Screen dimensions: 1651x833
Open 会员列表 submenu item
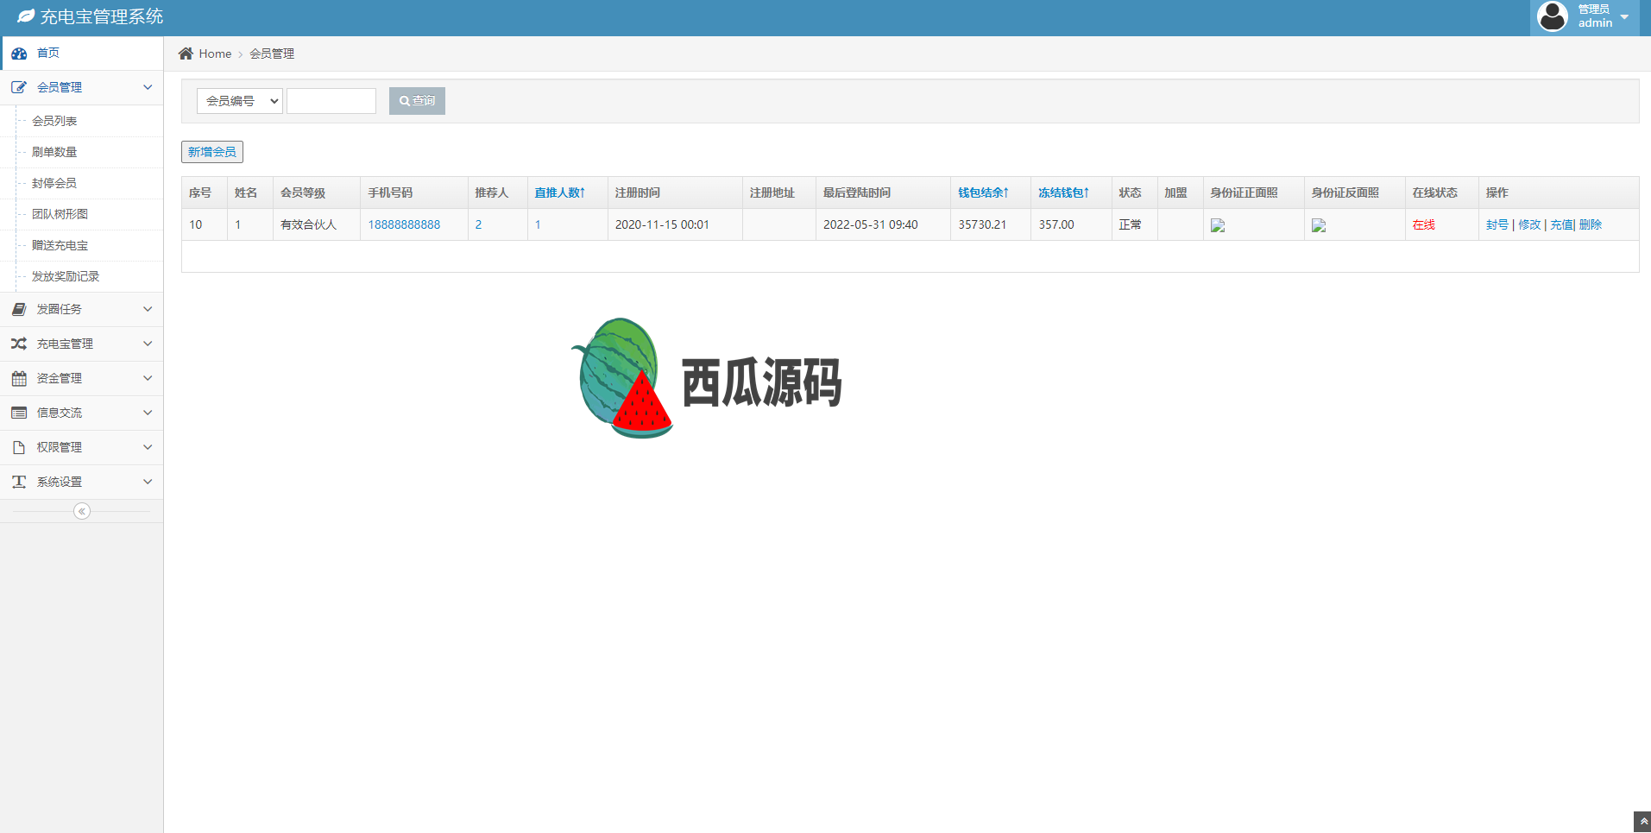(54, 121)
